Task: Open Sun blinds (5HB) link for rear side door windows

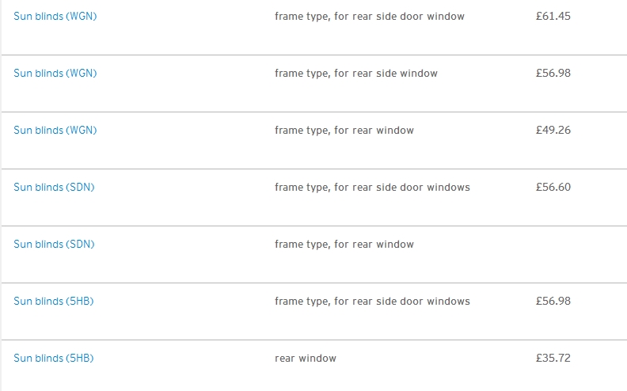Action: 54,302
